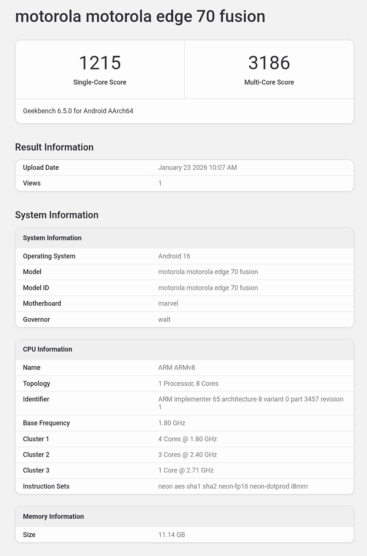The height and width of the screenshot is (556, 367).
Task: Select the Android 16 operating system value
Action: pyautogui.click(x=174, y=256)
